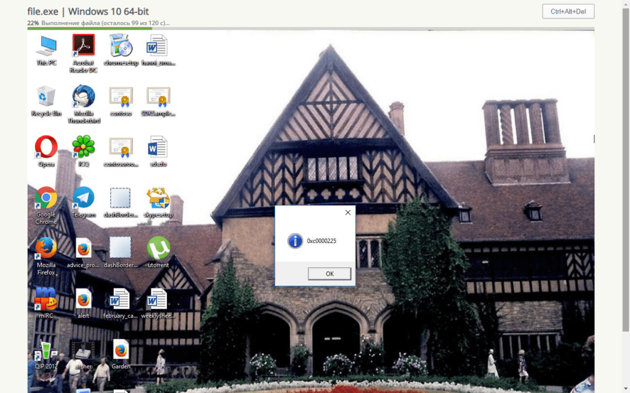Open the QIP 2012 shortcut
This screenshot has width=630, height=393.
(46, 351)
